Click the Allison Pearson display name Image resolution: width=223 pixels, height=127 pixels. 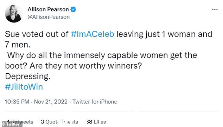[x=48, y=9]
